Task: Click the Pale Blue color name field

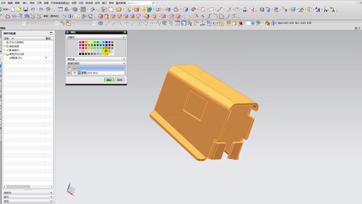Action: pyautogui.click(x=106, y=73)
